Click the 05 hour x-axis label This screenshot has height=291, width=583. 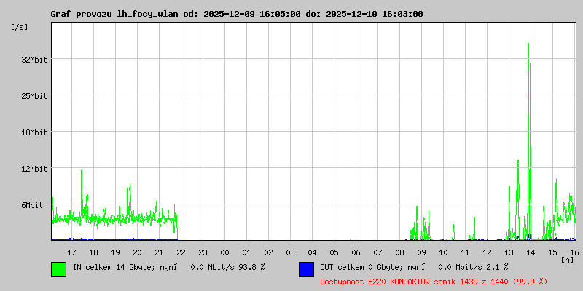tap(334, 252)
